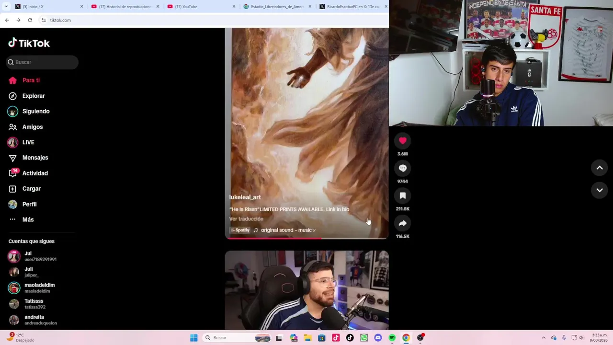Open the Amigos section
The height and width of the screenshot is (345, 613).
[26, 127]
